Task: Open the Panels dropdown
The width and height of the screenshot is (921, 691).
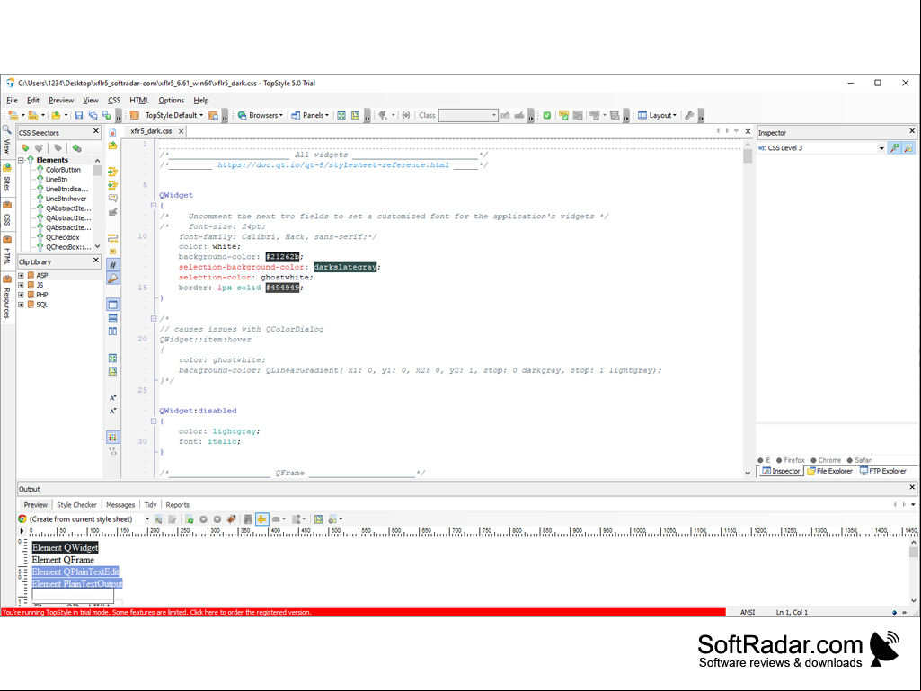Action: pos(309,115)
